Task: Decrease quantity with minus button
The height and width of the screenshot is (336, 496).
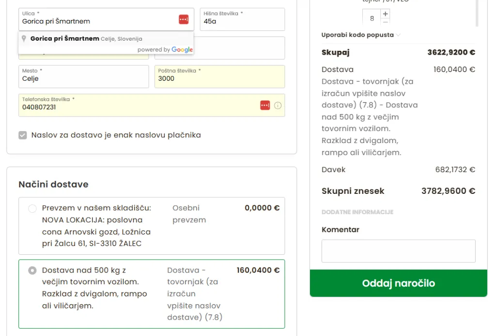Action: coord(386,22)
